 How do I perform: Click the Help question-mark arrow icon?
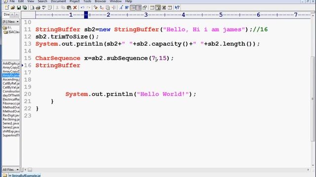[177, 8]
